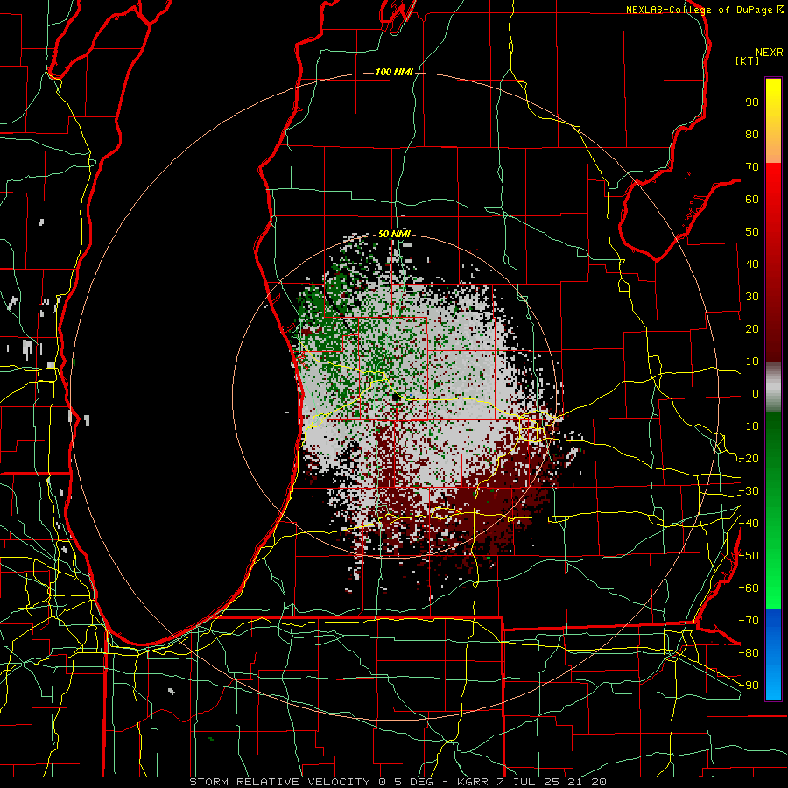Click the -90 scale value

click(749, 686)
